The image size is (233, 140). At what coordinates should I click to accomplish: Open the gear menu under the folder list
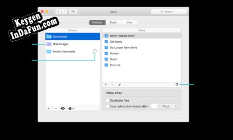click(71, 108)
